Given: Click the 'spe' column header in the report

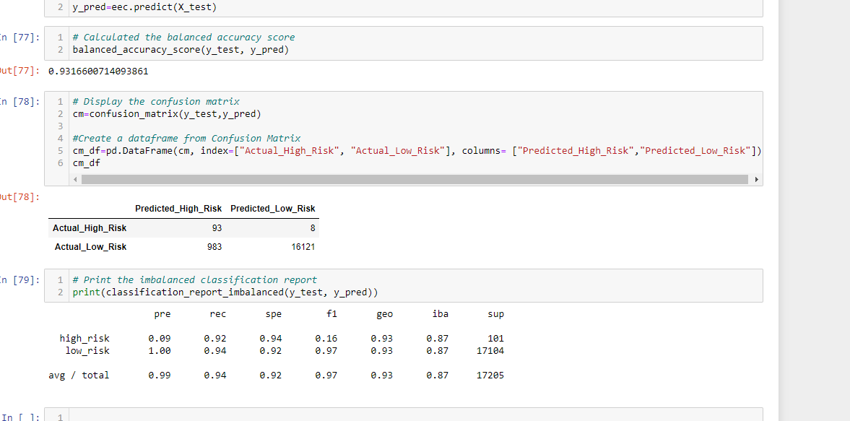Looking at the screenshot, I should [x=273, y=314].
